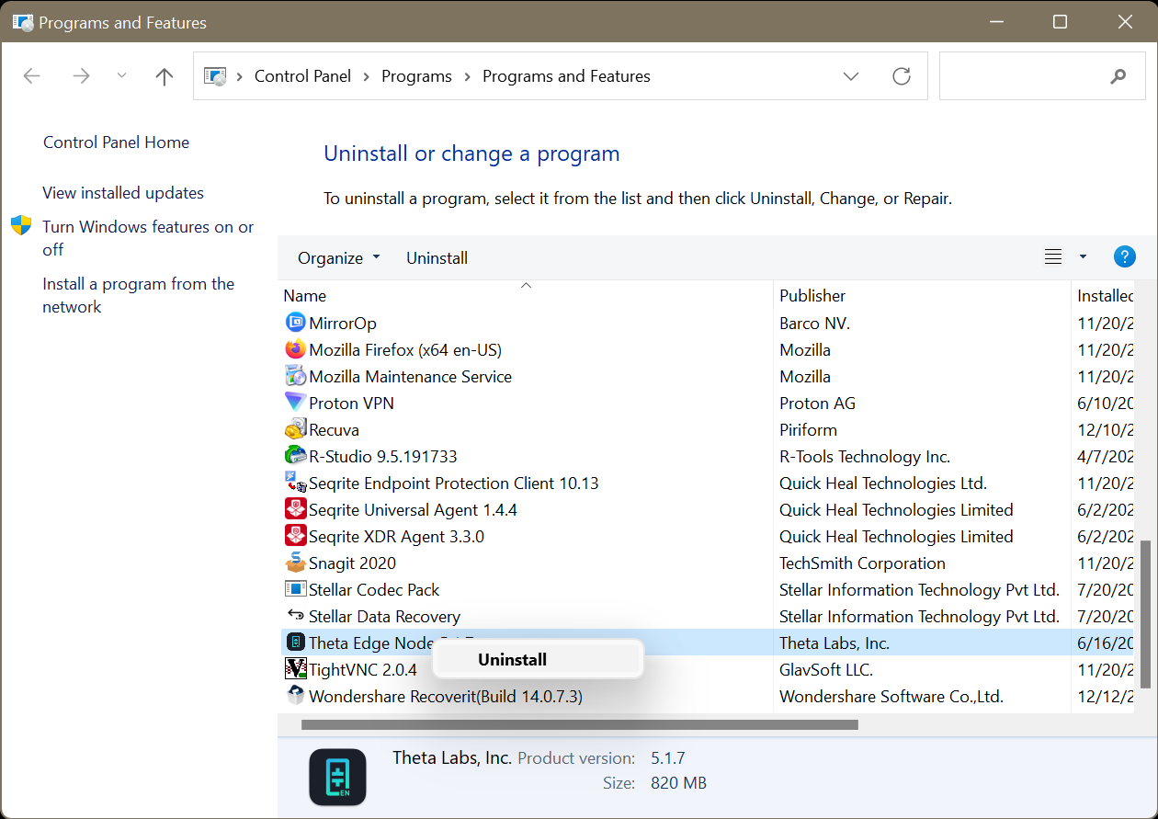Expand the address bar history dropdown

[851, 76]
